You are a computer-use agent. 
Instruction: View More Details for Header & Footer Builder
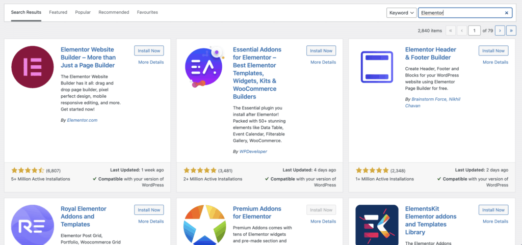point(495,62)
